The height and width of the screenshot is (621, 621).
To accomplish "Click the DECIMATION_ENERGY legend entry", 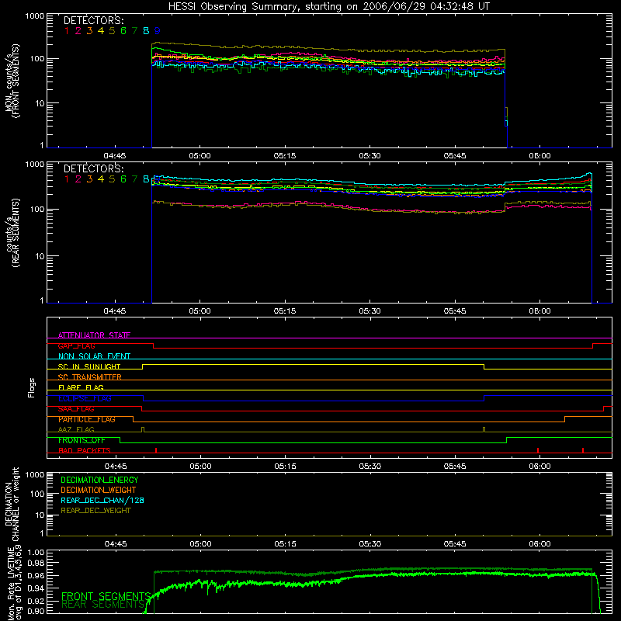I will click(x=99, y=480).
